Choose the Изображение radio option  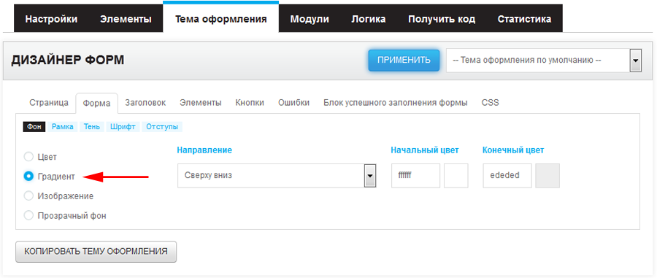(28, 196)
